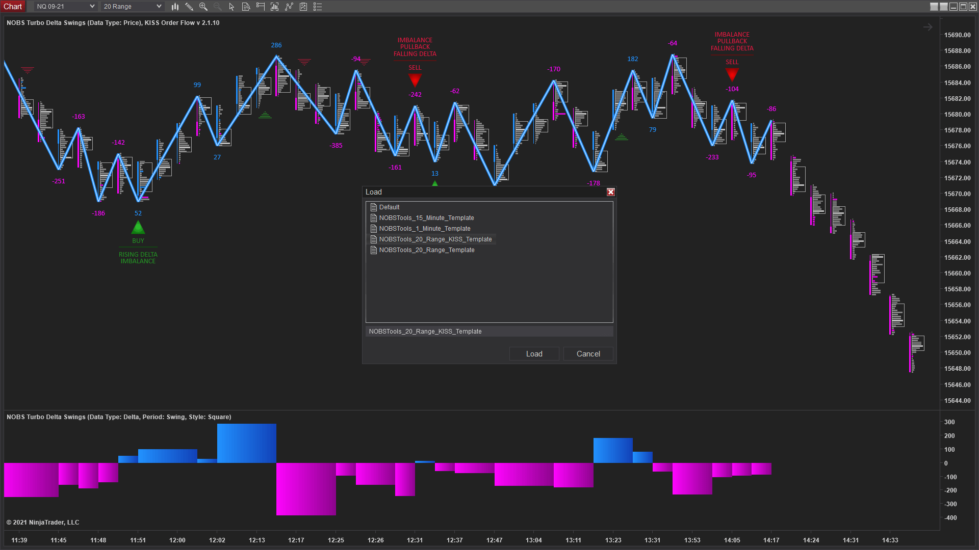Click the 300 delta axis label
Viewport: 979px width, 550px height.
point(949,422)
